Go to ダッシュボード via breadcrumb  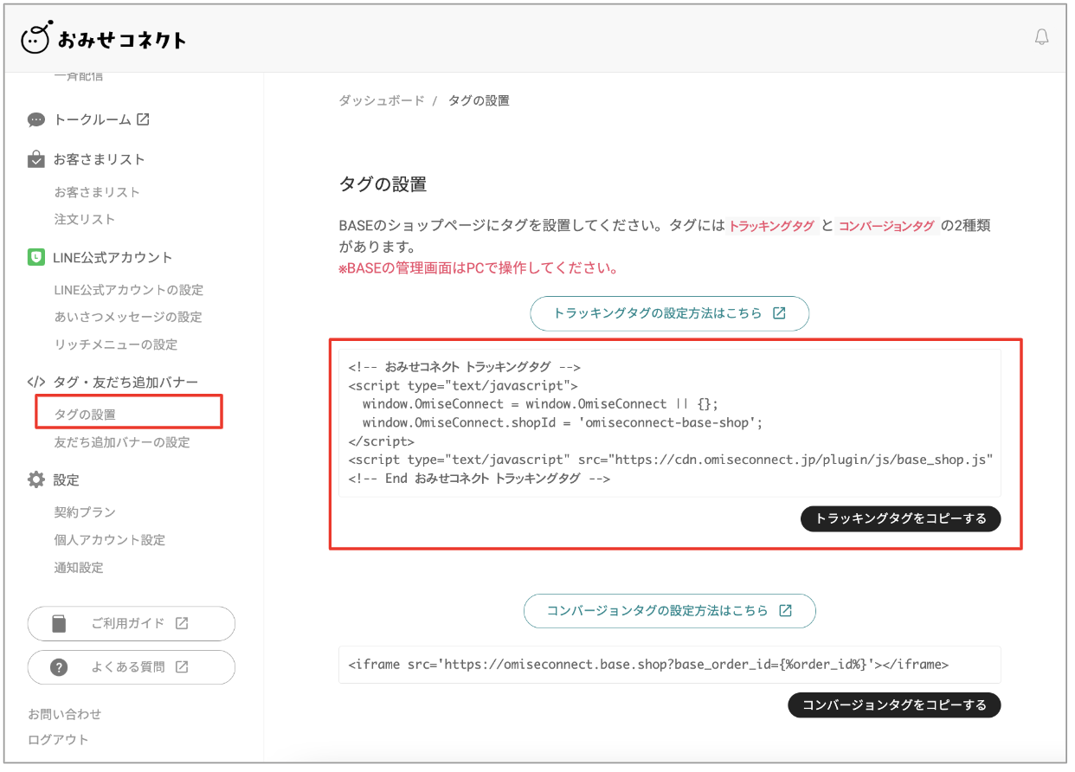tap(382, 100)
